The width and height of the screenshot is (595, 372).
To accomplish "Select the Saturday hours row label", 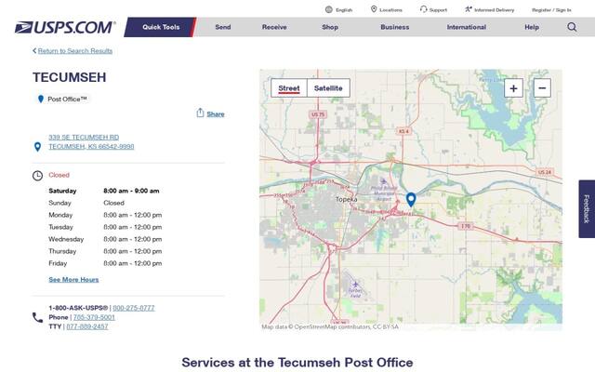I will point(62,191).
